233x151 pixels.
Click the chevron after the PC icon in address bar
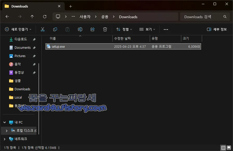[x=66, y=17]
